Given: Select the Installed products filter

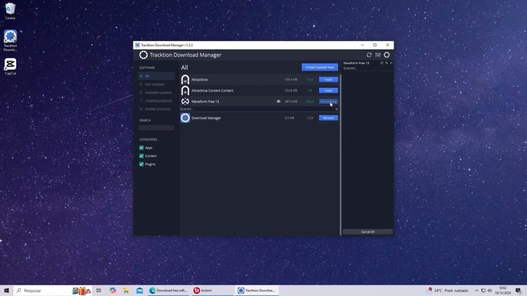Looking at the screenshot, I should click(x=158, y=101).
